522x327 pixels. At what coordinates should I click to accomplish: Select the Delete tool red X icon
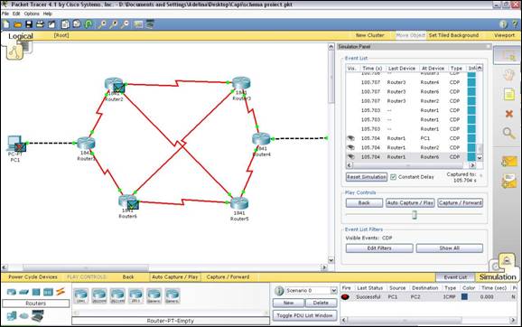(508, 114)
